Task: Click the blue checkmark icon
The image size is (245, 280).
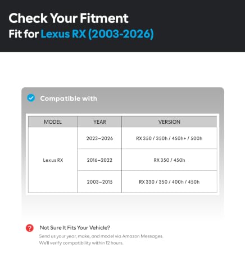Action: [31, 98]
